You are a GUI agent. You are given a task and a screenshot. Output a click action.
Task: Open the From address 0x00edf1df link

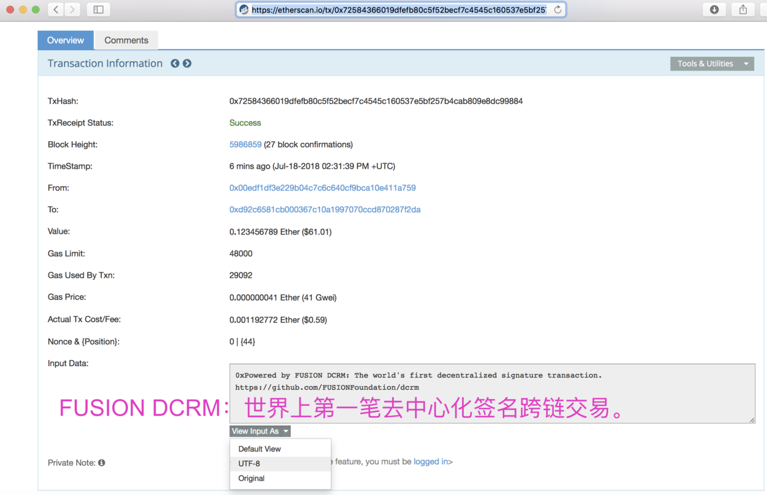(x=322, y=188)
